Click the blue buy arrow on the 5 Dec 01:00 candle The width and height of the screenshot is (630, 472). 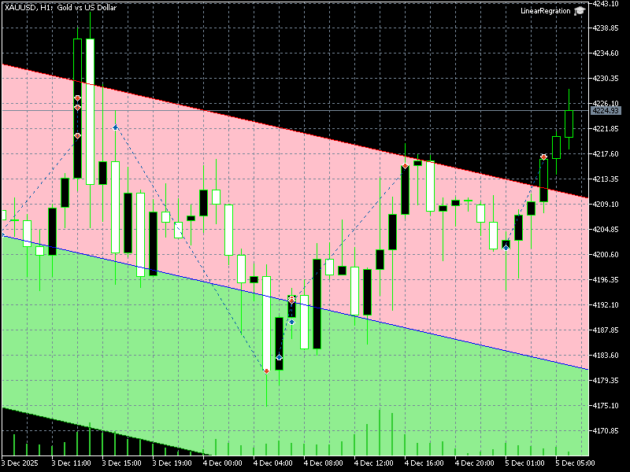pyautogui.click(x=506, y=248)
